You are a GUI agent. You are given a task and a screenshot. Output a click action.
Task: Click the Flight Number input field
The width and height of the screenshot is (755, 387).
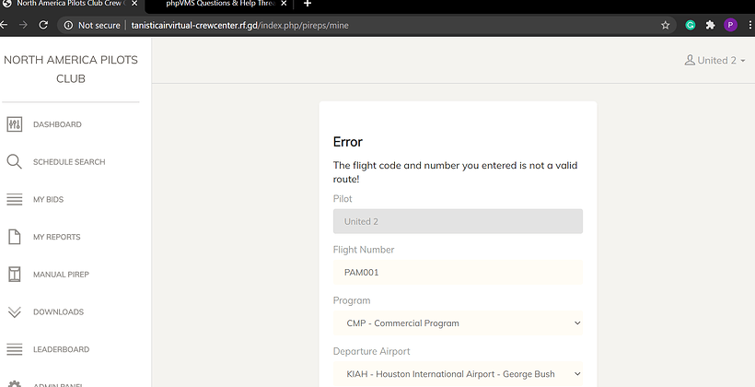[x=458, y=272]
